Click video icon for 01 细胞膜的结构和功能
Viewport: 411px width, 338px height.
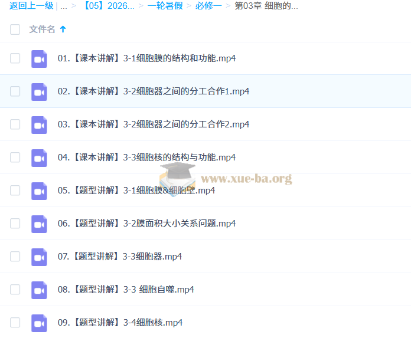(x=39, y=58)
